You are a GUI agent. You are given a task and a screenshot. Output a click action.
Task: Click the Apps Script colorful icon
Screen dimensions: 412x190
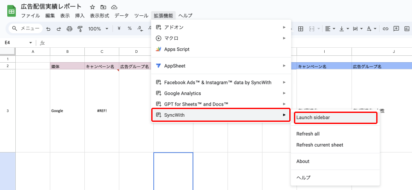tap(158, 49)
